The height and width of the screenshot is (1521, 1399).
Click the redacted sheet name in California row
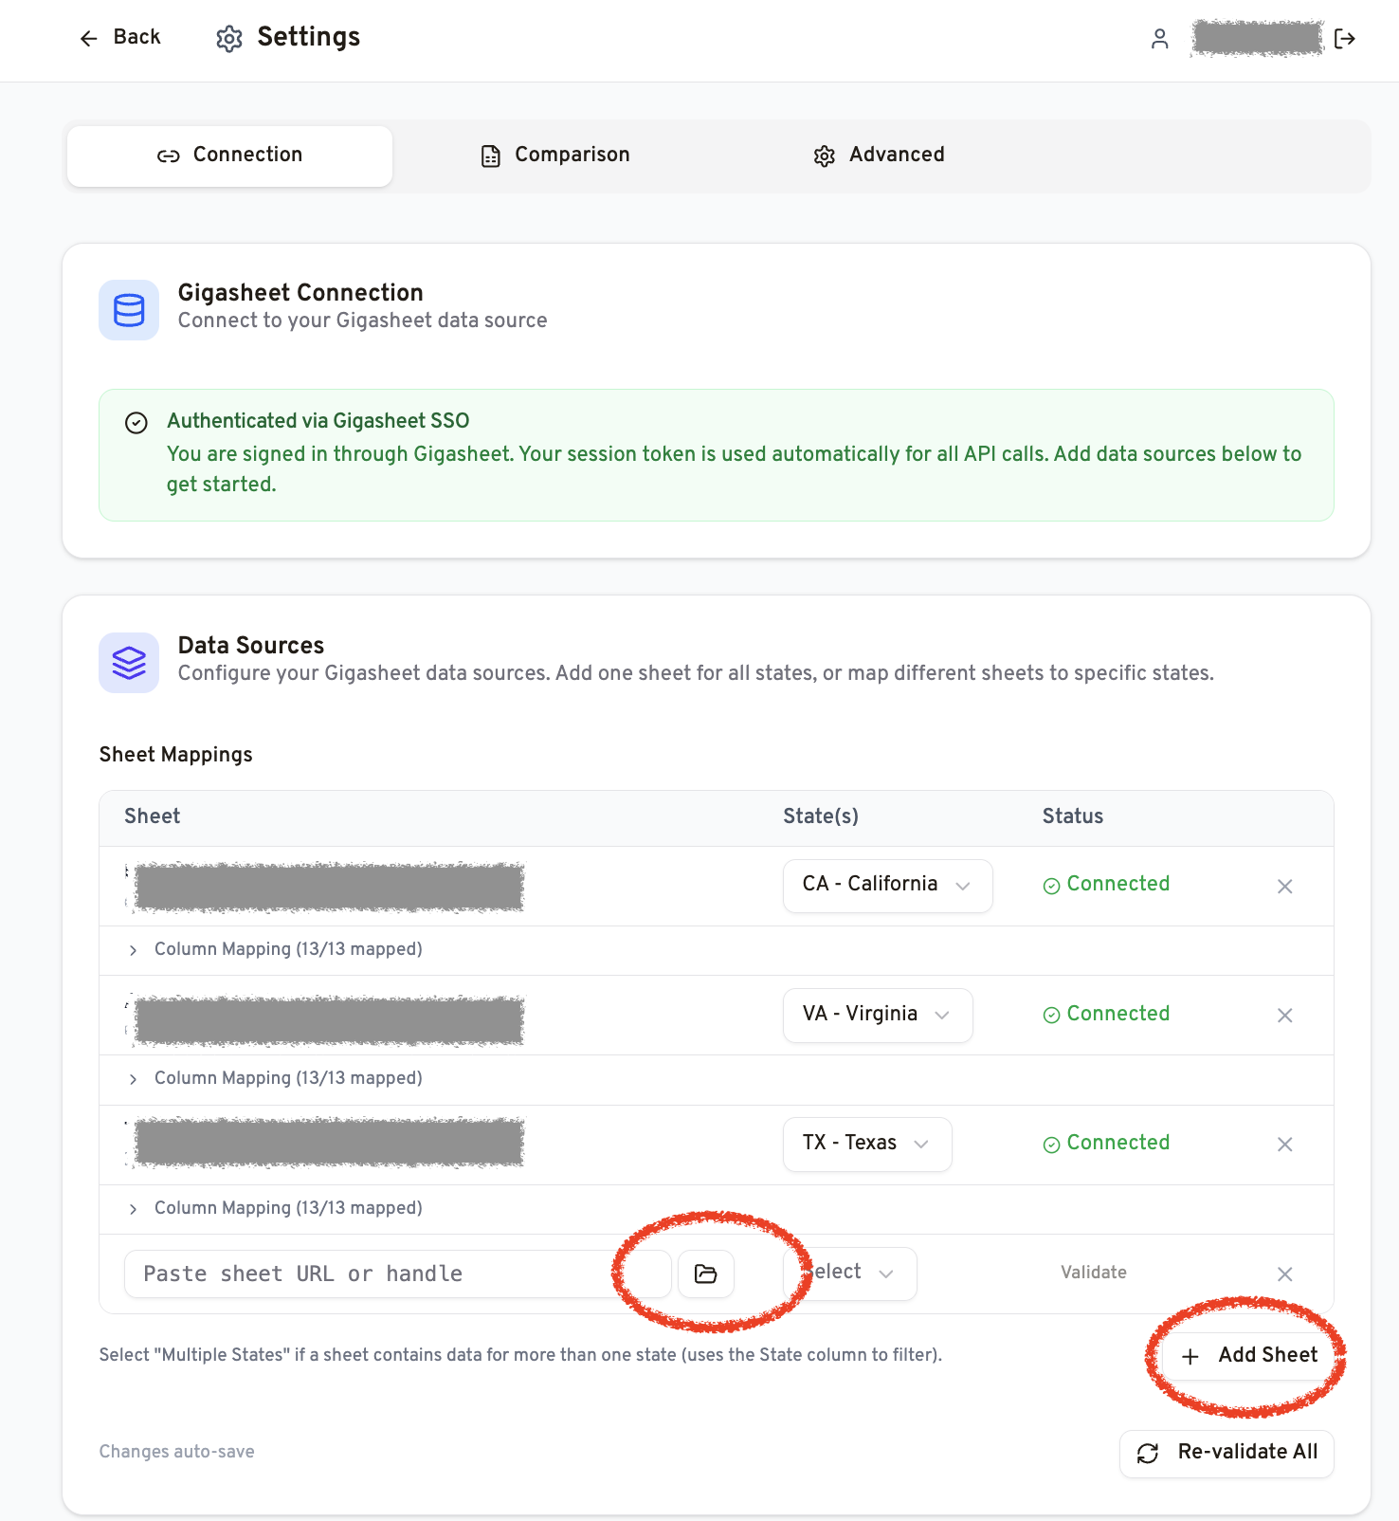pyautogui.click(x=328, y=888)
